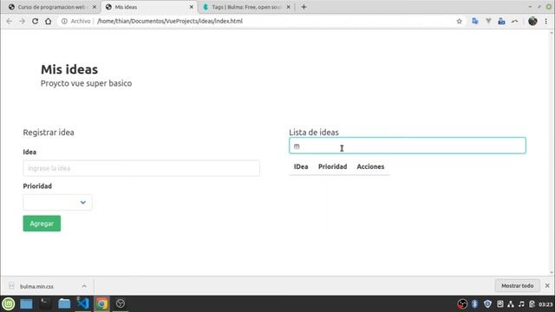Screen dimensions: 555x312
Task: Open the Vue devtools extension icon
Action: click(x=488, y=21)
